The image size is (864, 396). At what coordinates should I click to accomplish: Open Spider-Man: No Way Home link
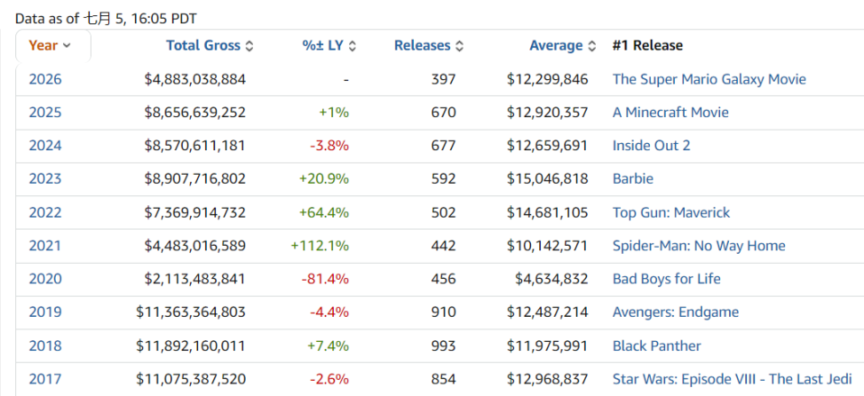coord(699,246)
